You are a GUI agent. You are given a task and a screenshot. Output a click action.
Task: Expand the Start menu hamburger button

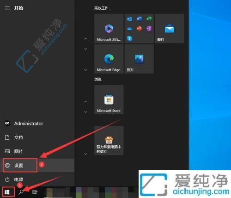click(7, 8)
